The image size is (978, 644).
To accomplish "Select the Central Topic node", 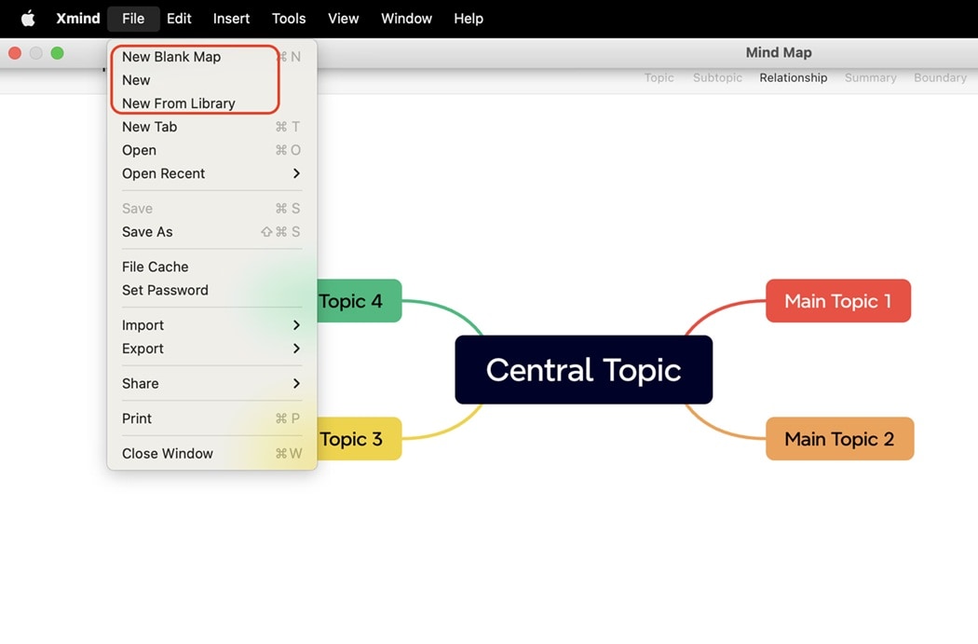I will [x=584, y=369].
